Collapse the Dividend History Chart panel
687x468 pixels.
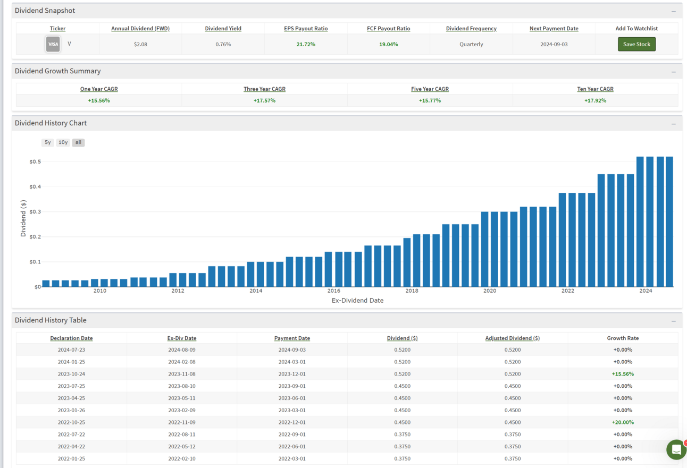pyautogui.click(x=673, y=124)
